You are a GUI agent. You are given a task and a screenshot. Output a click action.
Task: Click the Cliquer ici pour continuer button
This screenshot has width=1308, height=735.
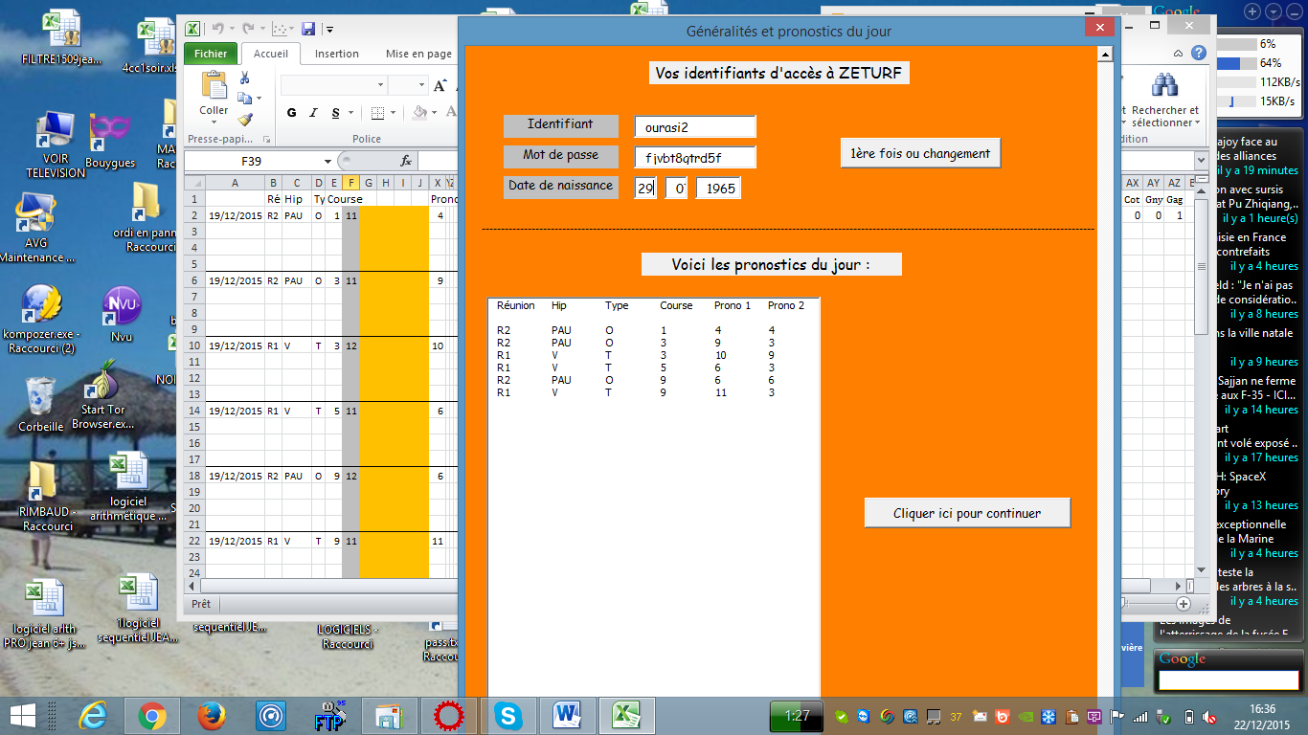(x=967, y=513)
